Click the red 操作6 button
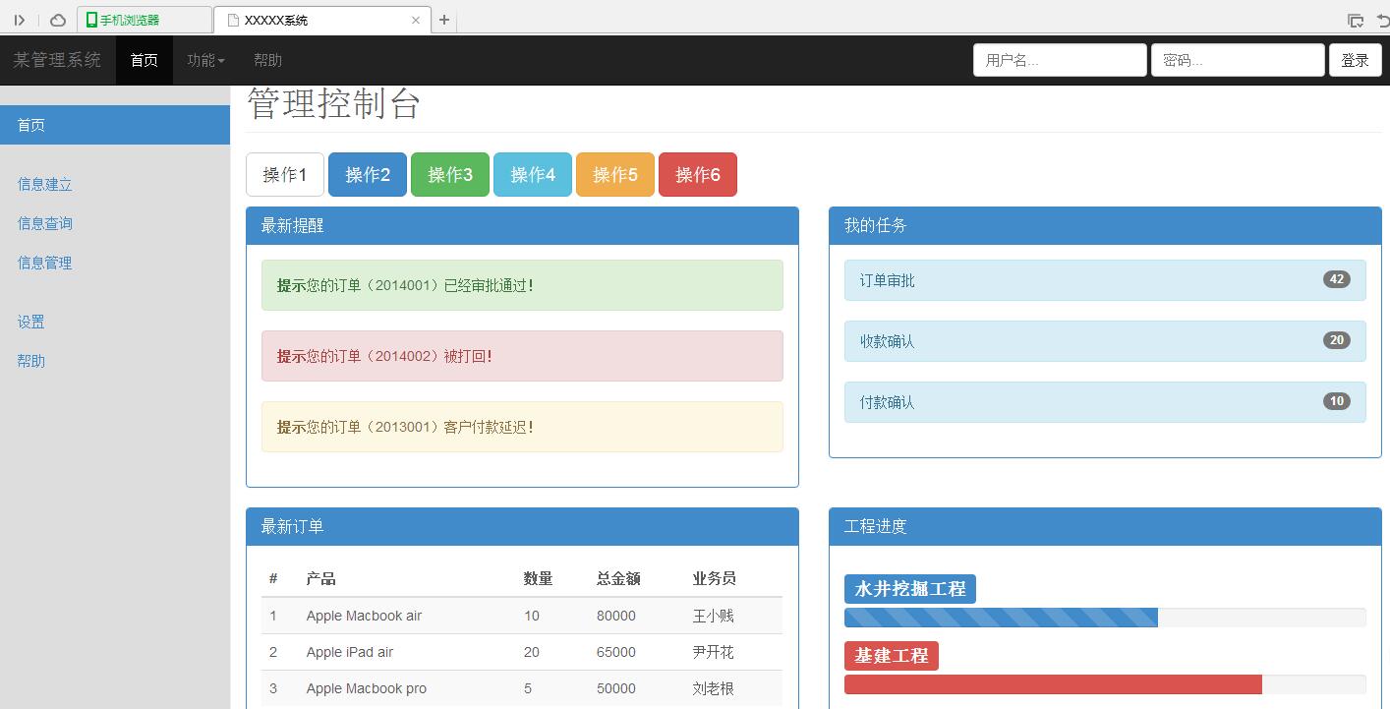Image resolution: width=1390 pixels, height=709 pixels. (698, 175)
